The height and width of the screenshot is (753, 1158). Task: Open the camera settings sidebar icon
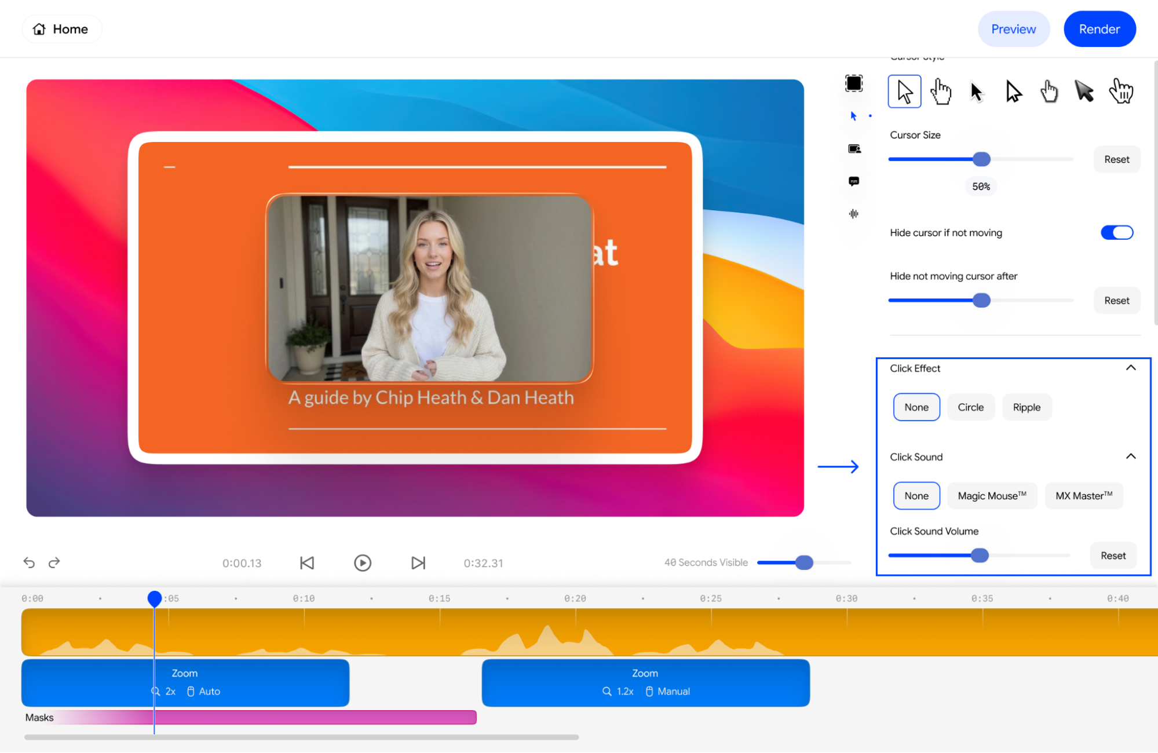pos(854,149)
